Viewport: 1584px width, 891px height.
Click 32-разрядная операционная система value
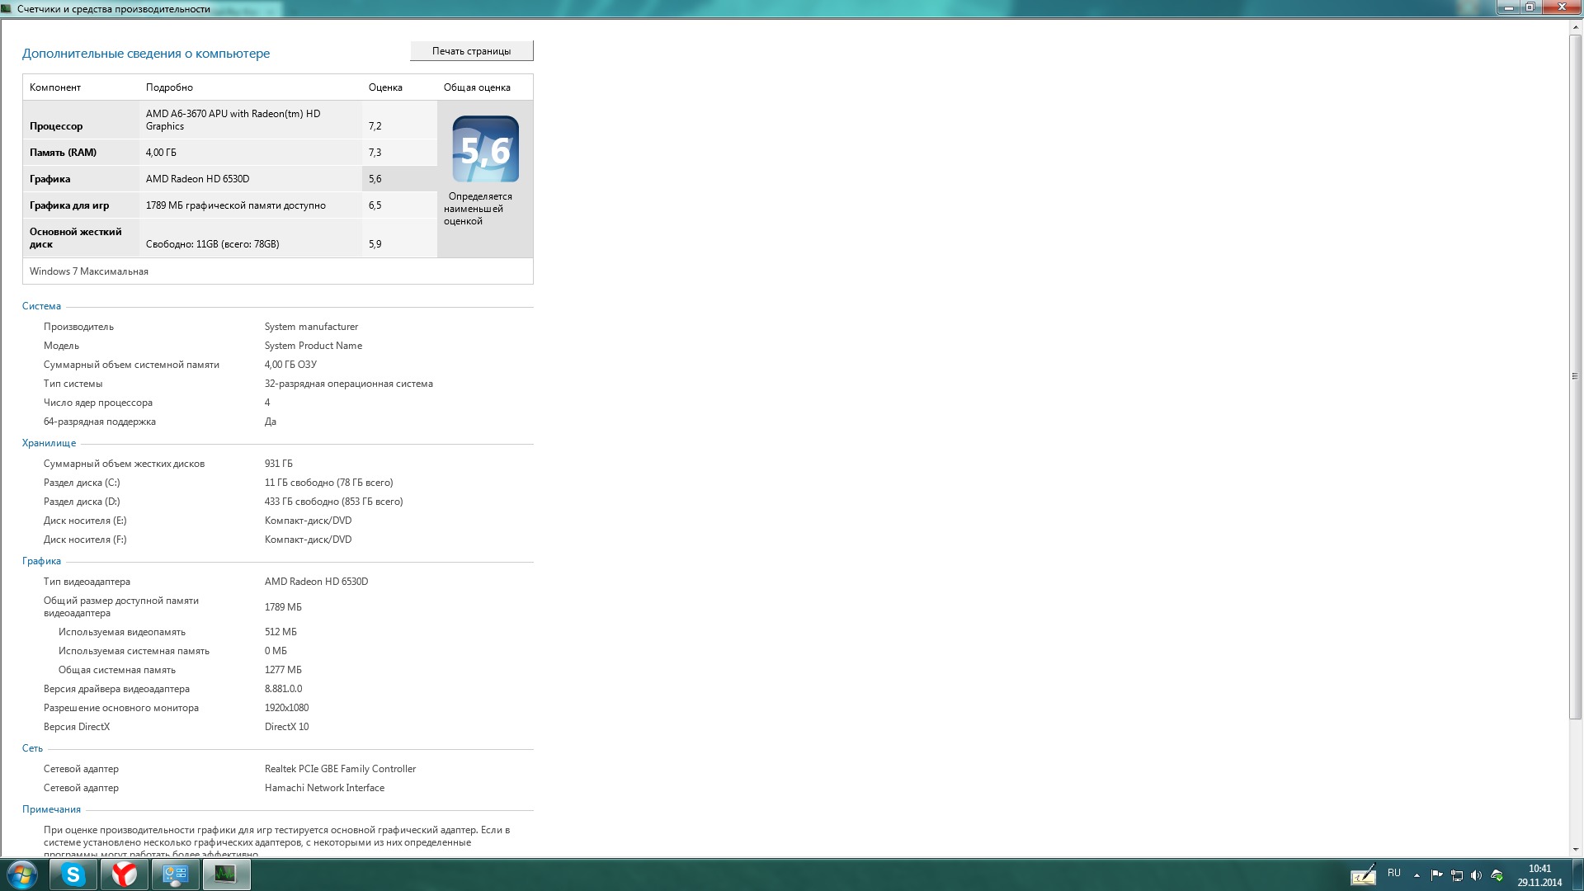coord(348,384)
